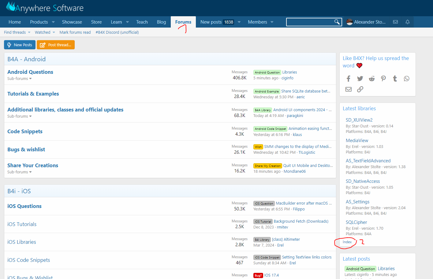Share on Tumblr icon
Viewport: 433px width, 279px height.
point(395,79)
